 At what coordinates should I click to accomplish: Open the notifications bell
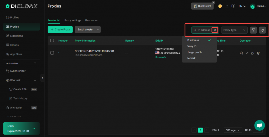pyautogui.click(x=227, y=6)
